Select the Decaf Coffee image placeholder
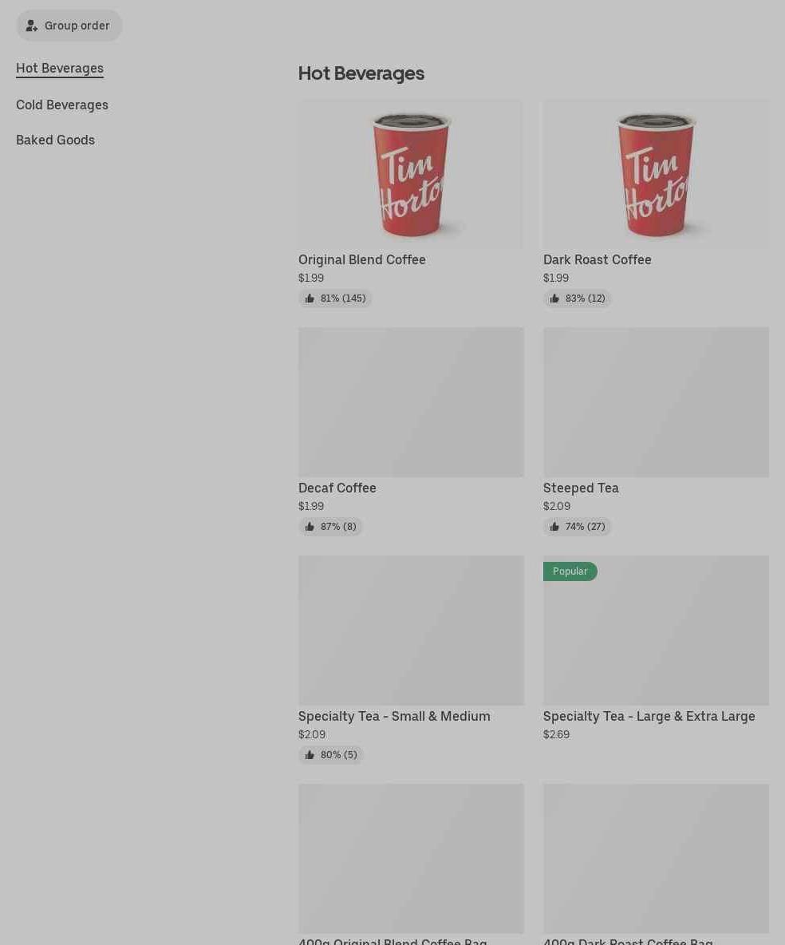This screenshot has height=945, width=785. point(411,402)
